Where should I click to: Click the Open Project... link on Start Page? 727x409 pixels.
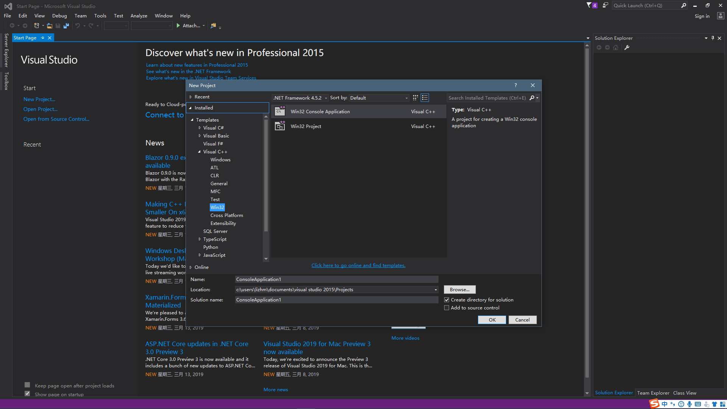pos(41,109)
